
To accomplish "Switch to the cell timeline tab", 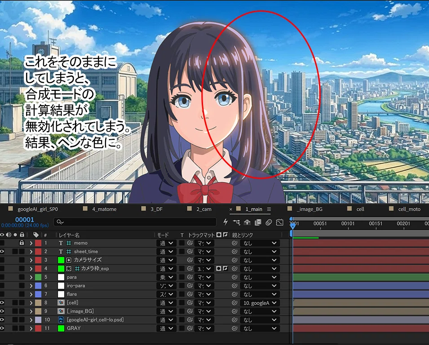I will coord(360,209).
